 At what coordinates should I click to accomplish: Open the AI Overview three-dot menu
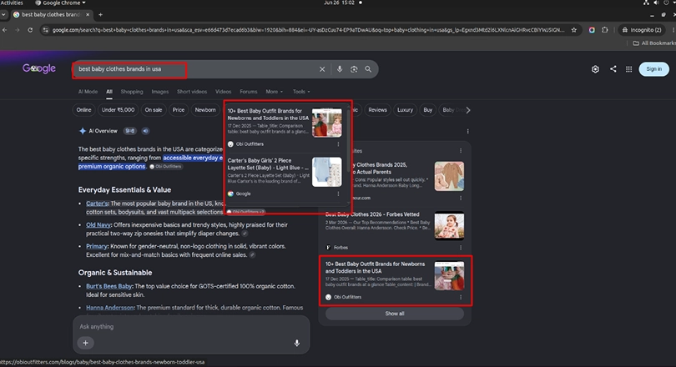(x=467, y=132)
